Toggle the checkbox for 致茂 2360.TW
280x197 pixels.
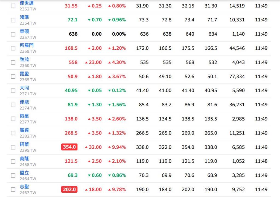13,62
